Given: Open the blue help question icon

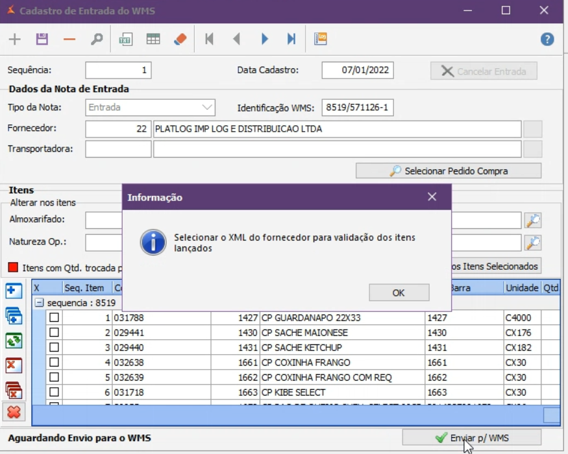Looking at the screenshot, I should click(x=547, y=40).
